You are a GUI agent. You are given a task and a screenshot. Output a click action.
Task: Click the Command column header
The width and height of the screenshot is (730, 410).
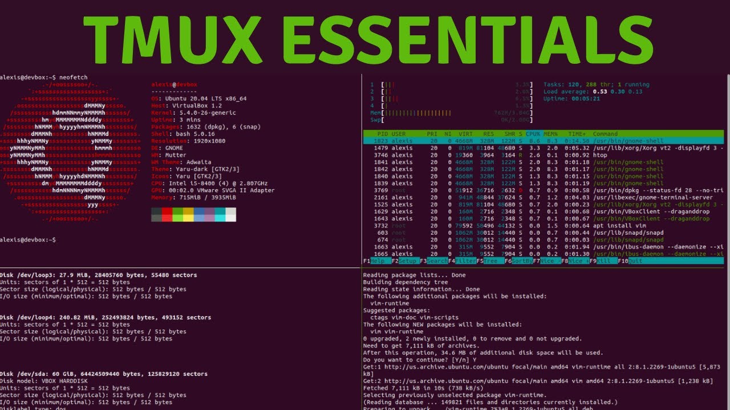point(605,134)
